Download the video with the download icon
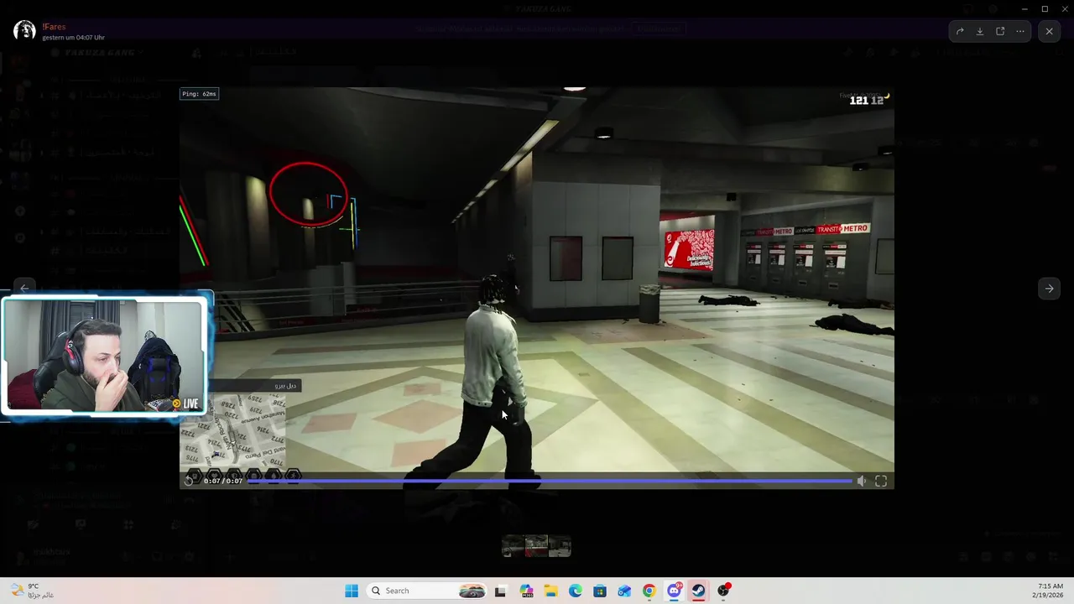1074x604 pixels. tap(980, 31)
